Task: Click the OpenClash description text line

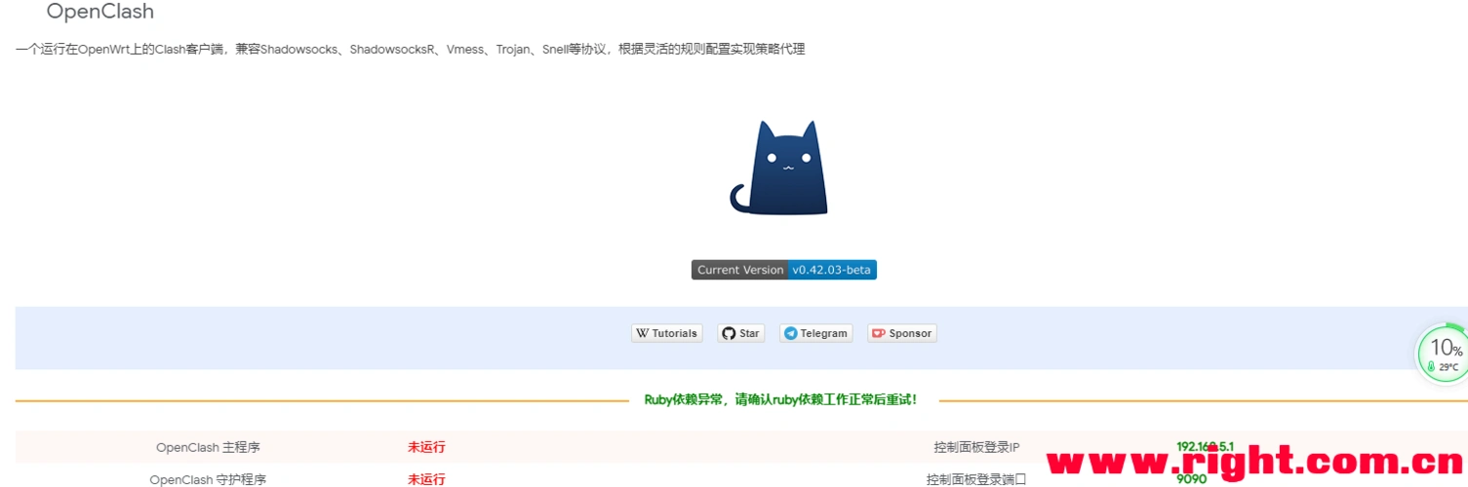Action: pyautogui.click(x=410, y=49)
